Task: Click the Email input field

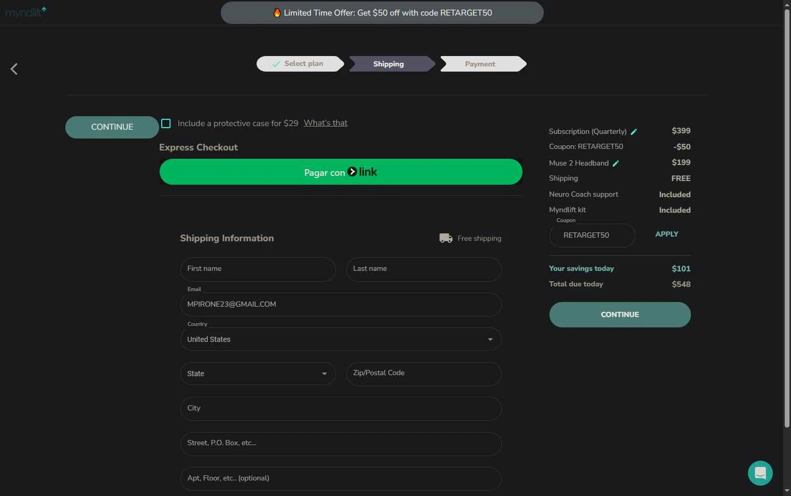Action: point(341,305)
